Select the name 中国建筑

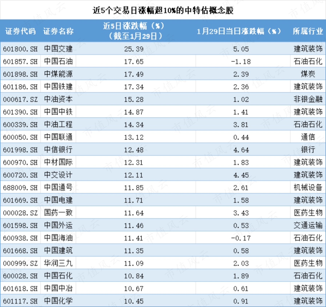pyautogui.click(x=58, y=251)
